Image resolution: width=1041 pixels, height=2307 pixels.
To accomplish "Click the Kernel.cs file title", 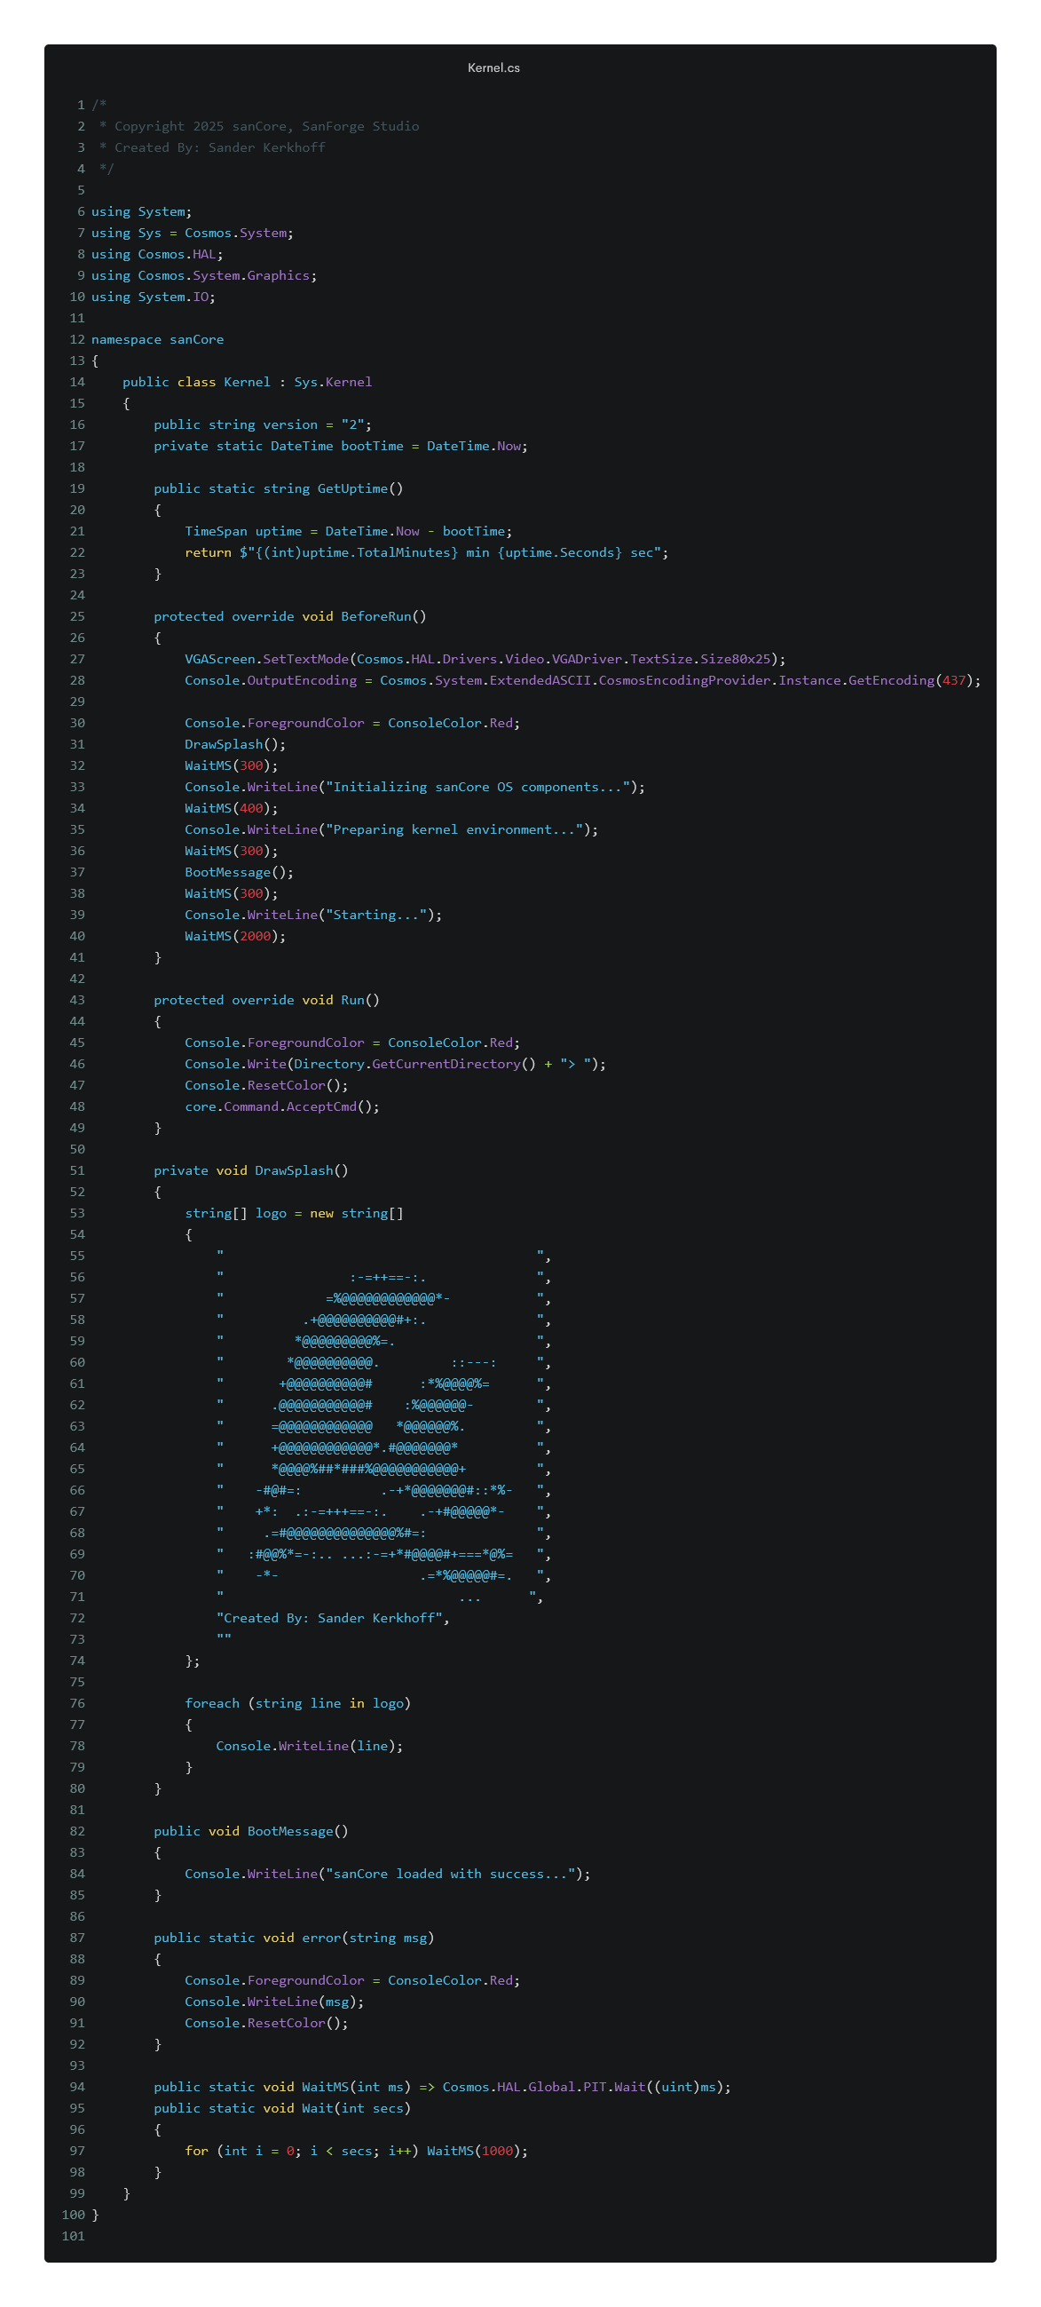I will [x=493, y=68].
